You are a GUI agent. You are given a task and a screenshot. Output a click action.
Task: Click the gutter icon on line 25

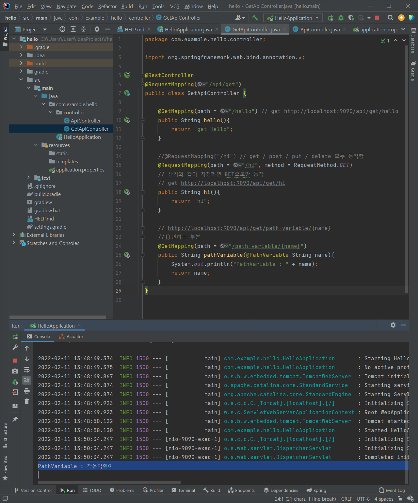click(x=127, y=255)
